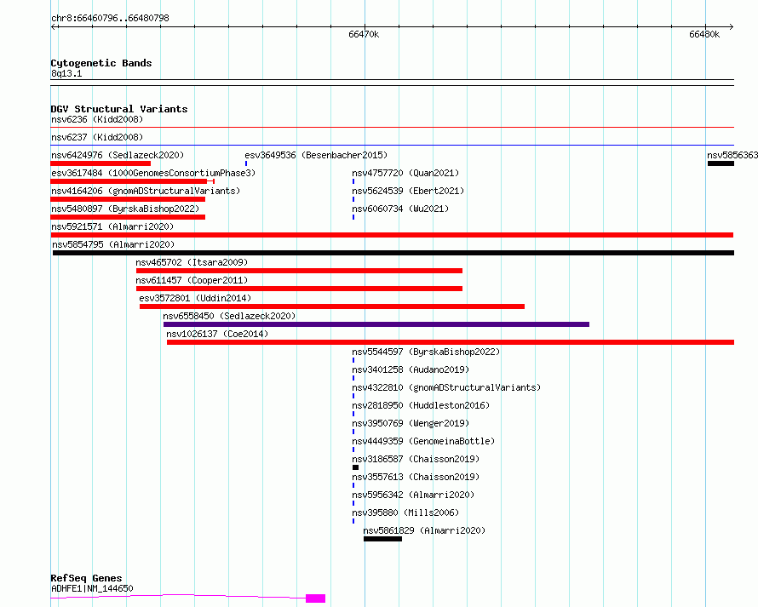
Task: Open nsv3401258 (Audano2019) variant label
Action: pyautogui.click(x=411, y=369)
